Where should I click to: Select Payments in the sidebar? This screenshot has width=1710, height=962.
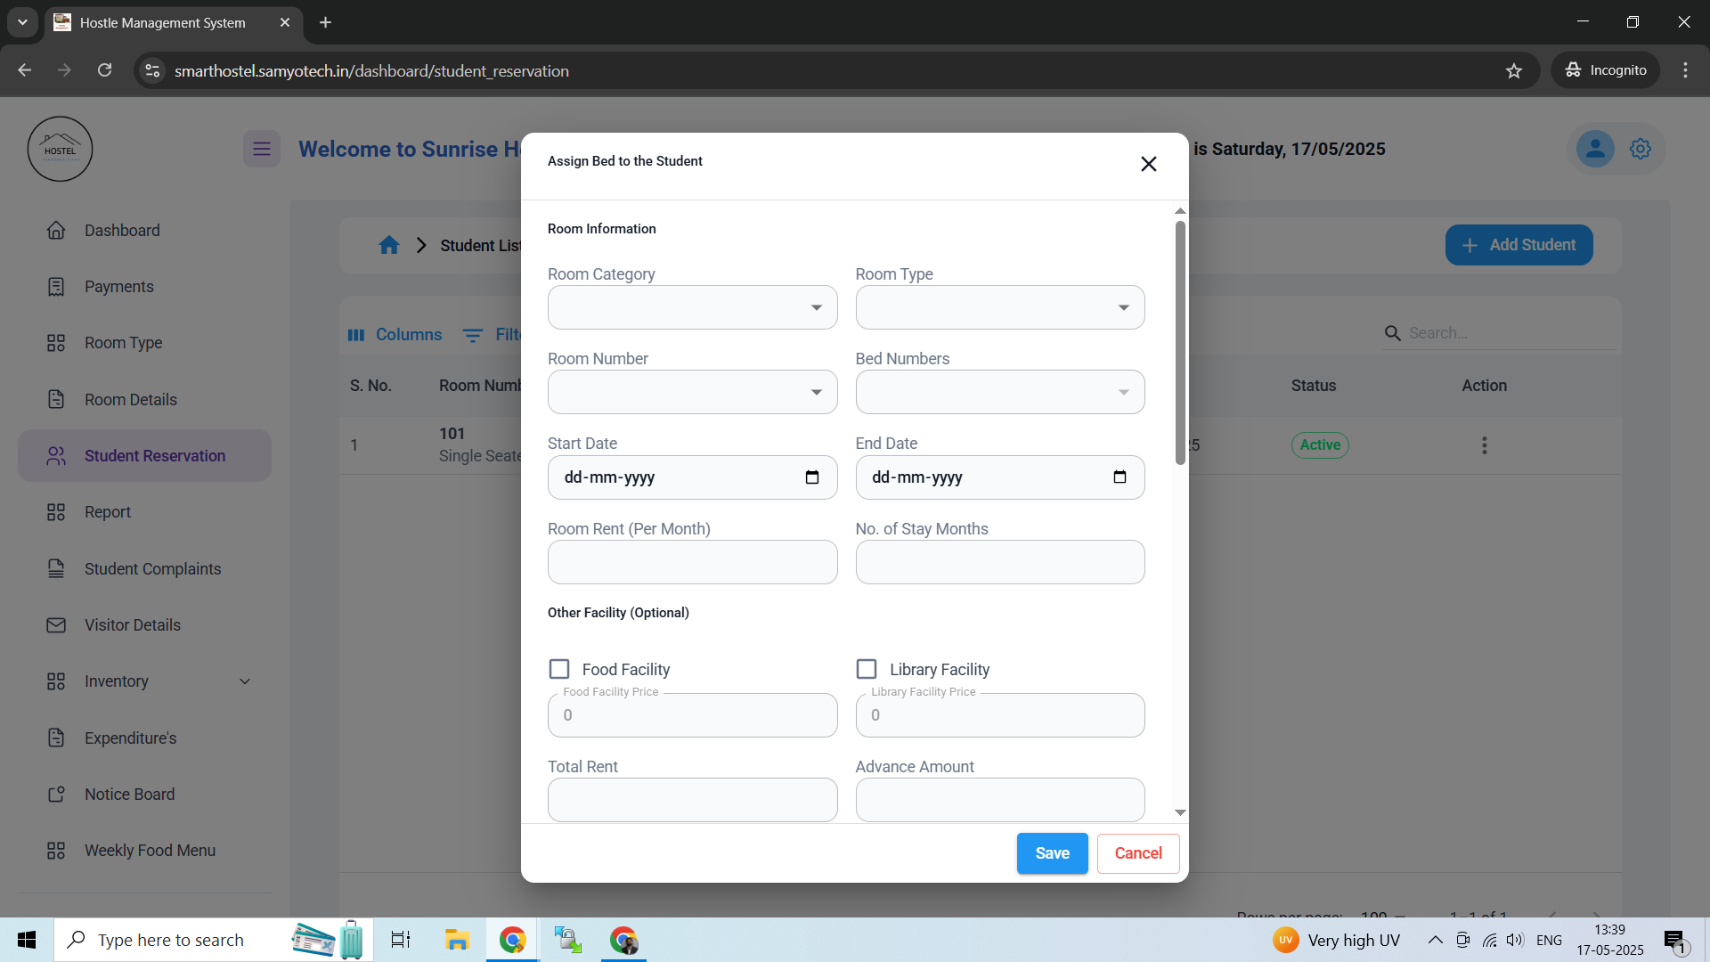tap(119, 286)
